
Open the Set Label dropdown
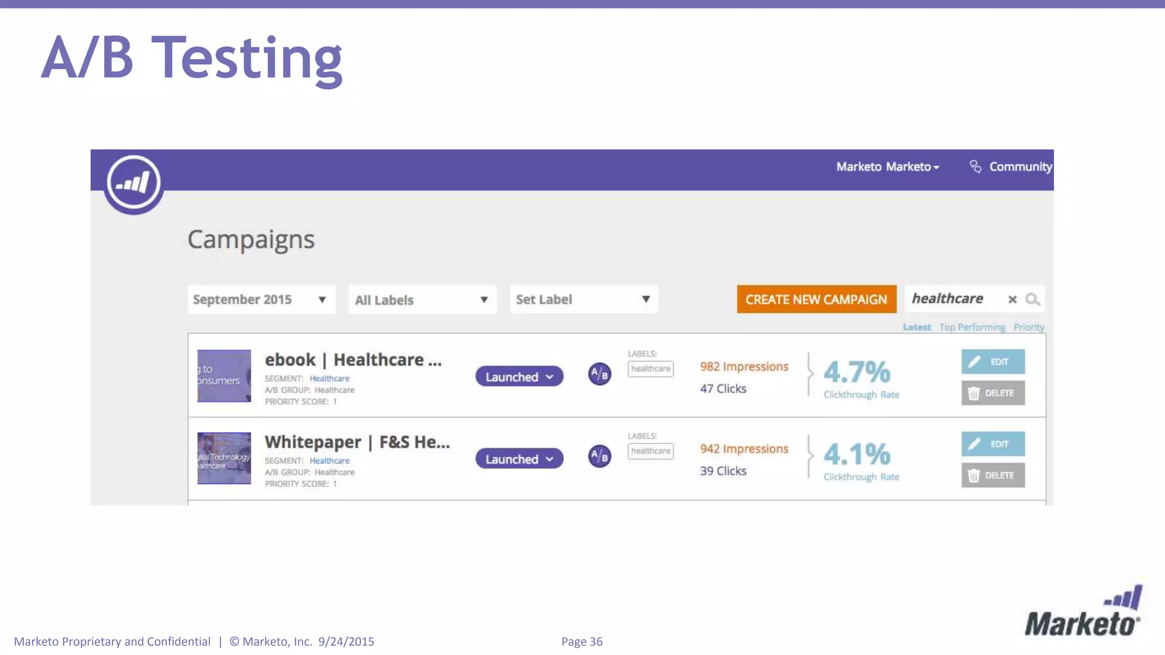(x=584, y=300)
